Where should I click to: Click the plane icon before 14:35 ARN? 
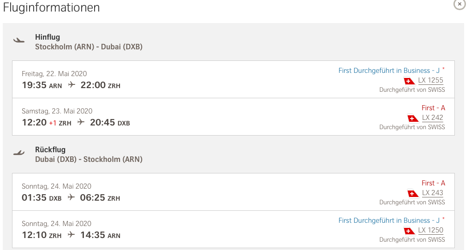pyautogui.click(x=71, y=235)
